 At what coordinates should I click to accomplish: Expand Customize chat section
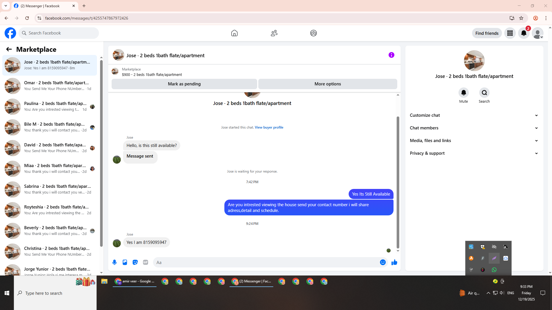[x=474, y=115]
